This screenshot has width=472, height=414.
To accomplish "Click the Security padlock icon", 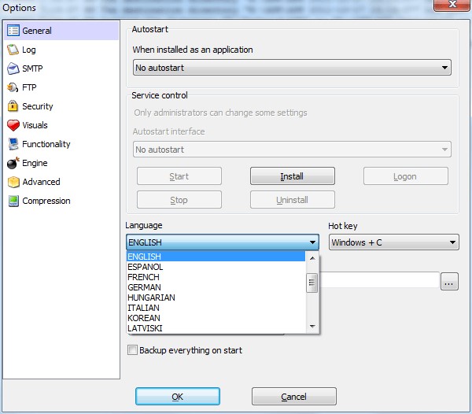I will point(13,106).
